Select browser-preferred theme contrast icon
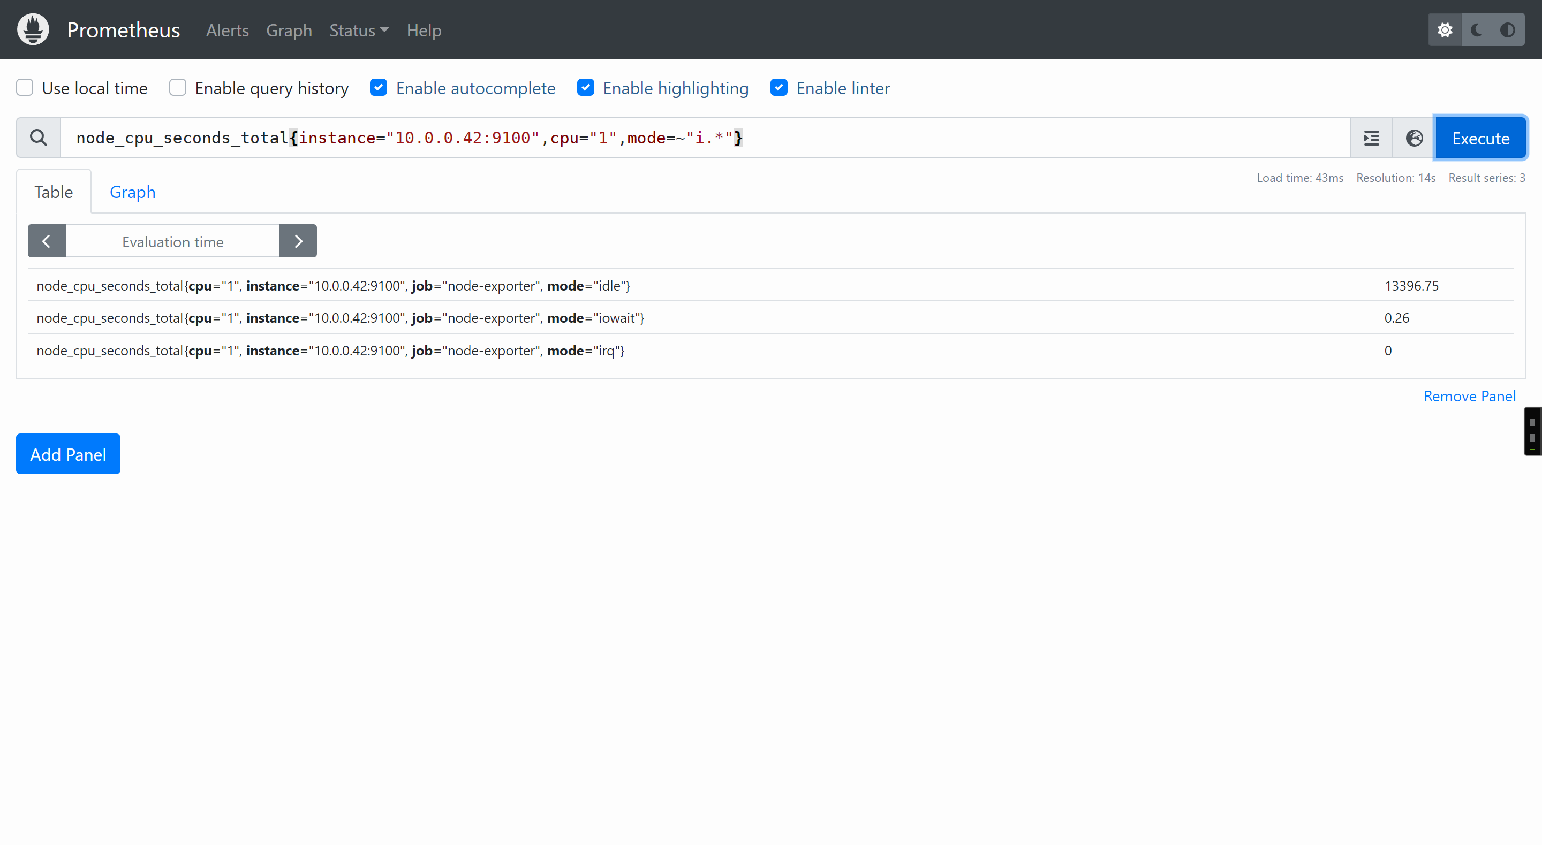 coord(1507,30)
